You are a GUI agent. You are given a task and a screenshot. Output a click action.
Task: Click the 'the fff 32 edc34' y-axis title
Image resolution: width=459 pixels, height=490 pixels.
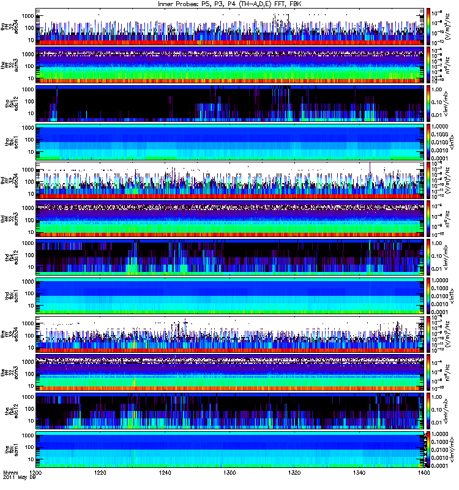click(10, 334)
